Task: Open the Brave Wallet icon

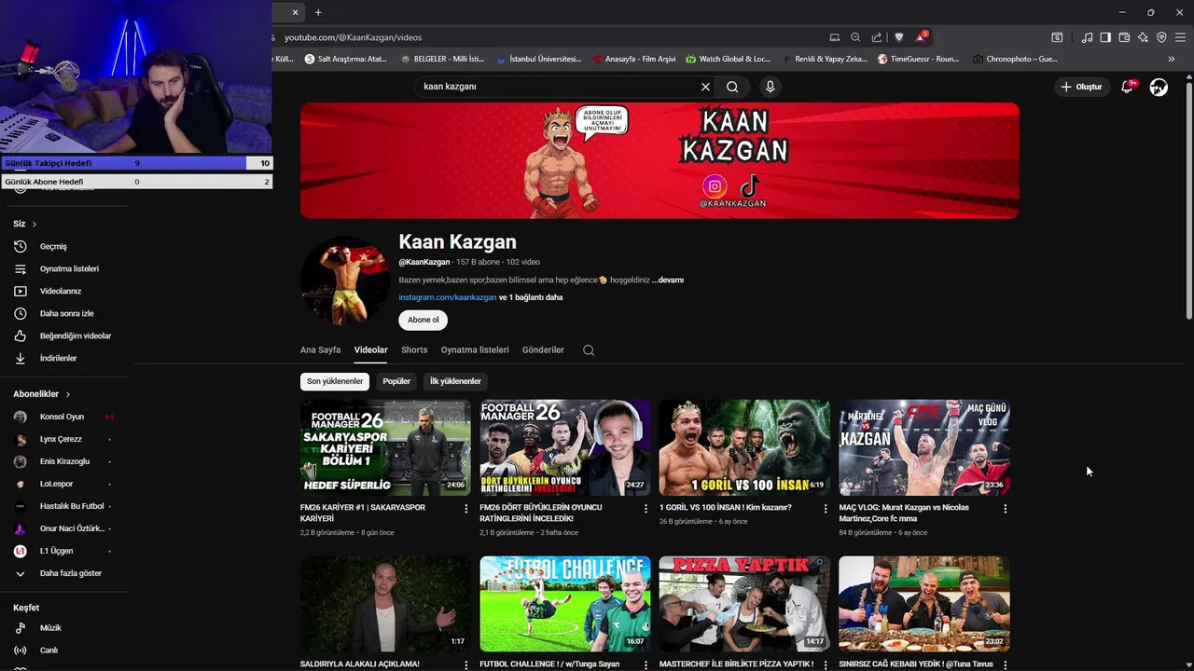Action: (1124, 37)
